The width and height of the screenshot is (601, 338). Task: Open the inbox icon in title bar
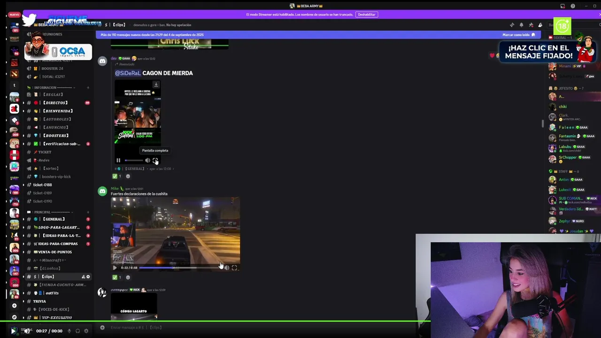(x=562, y=6)
